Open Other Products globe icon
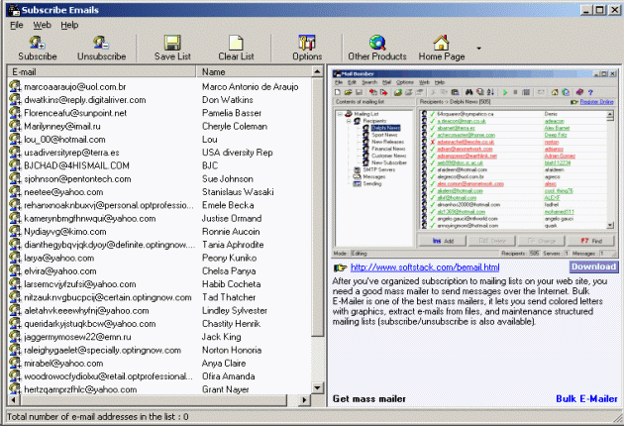Viewport: 624px width, 426px height. 377,42
